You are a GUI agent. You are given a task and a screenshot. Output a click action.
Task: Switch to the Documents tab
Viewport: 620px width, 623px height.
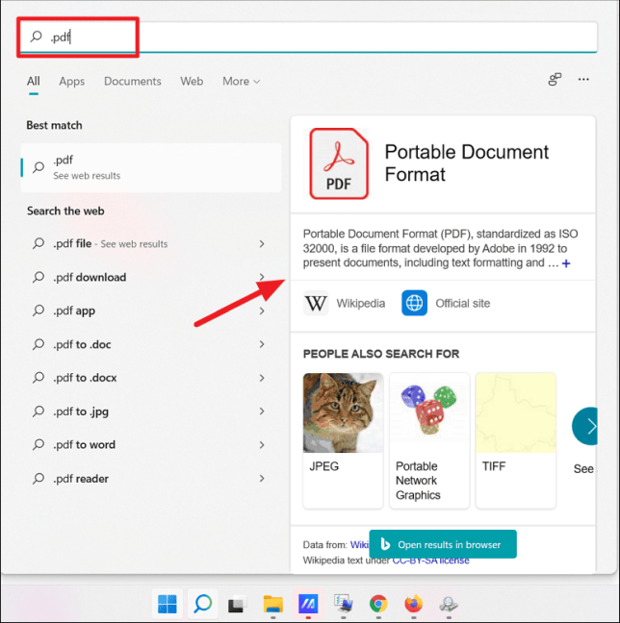coord(133,81)
